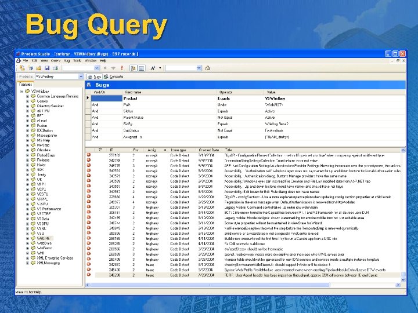Click folder icon of VSWhidbey root node
Image resolution: width=418 pixels, height=313 pixels.
click(x=27, y=92)
